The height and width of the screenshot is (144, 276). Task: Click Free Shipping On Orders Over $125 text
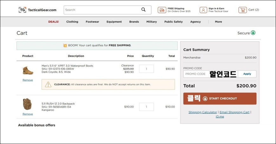pos(179,10)
